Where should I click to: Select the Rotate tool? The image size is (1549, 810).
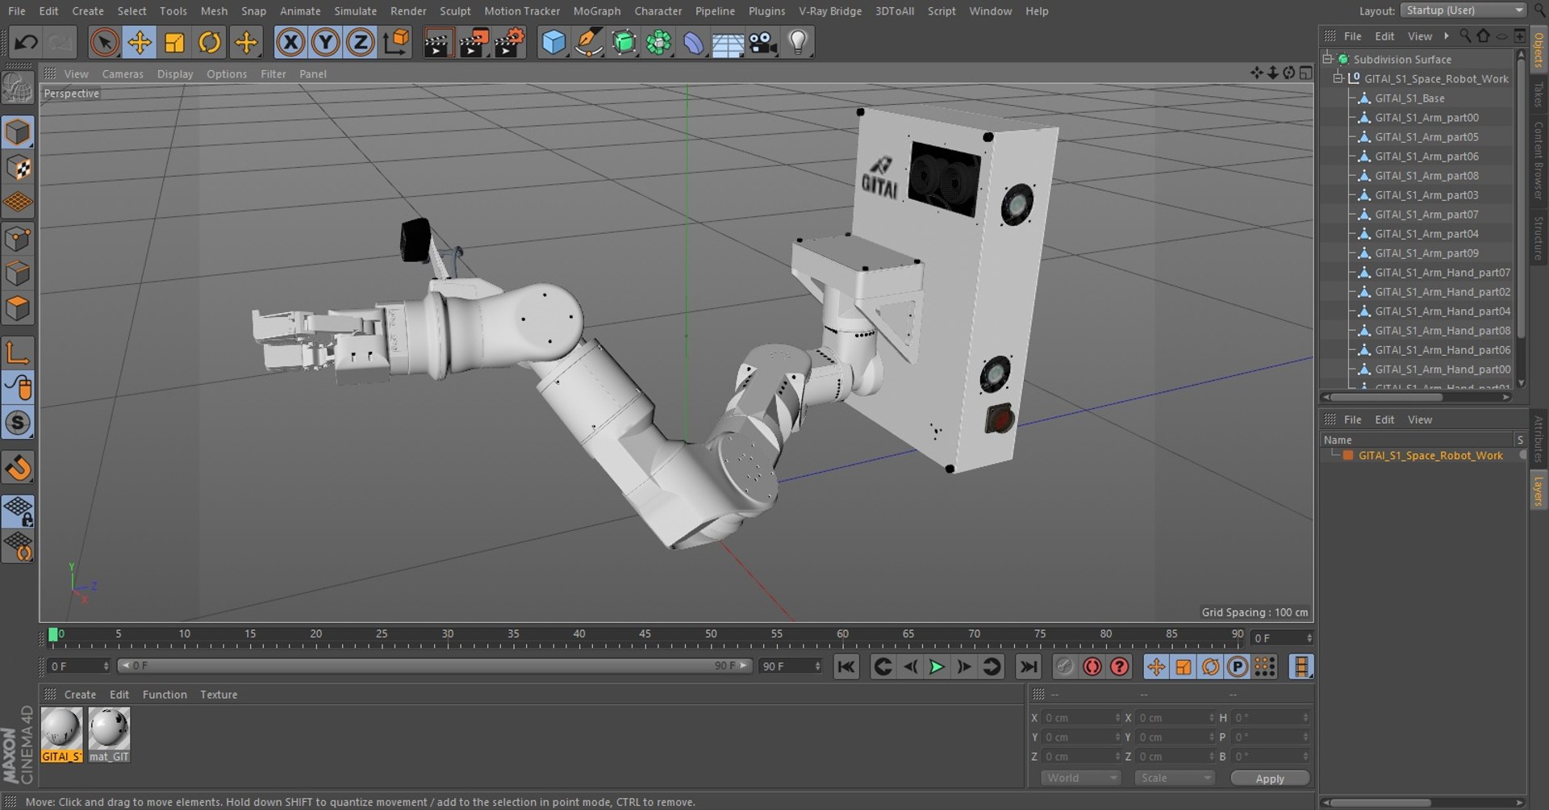pos(210,42)
